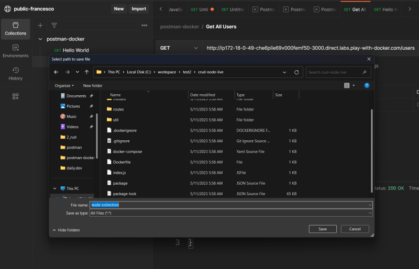
Task: Select the docker-compose file
Action: 127,151
